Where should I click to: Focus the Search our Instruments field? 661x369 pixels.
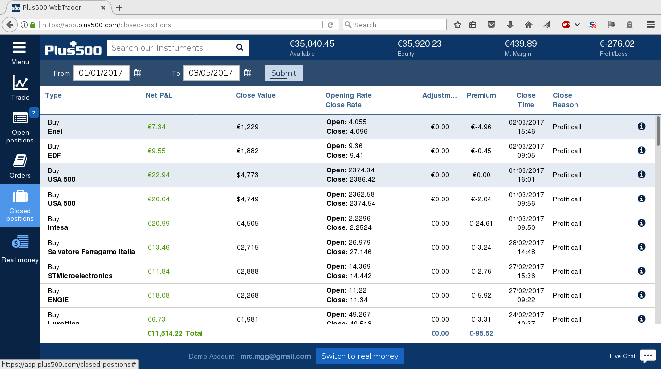[171, 48]
